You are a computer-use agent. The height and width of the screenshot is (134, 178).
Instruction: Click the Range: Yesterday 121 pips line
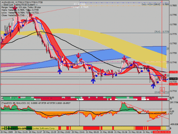(x=21, y=7)
